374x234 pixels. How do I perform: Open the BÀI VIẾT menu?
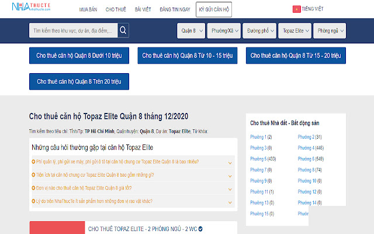coord(143,9)
